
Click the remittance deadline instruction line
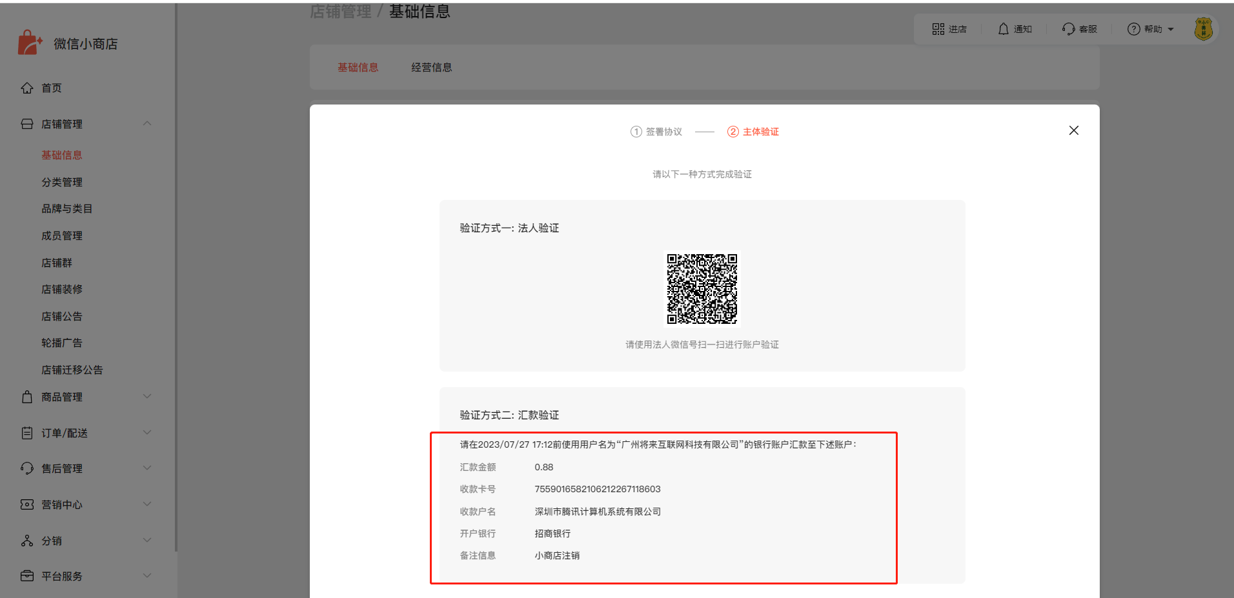point(658,444)
